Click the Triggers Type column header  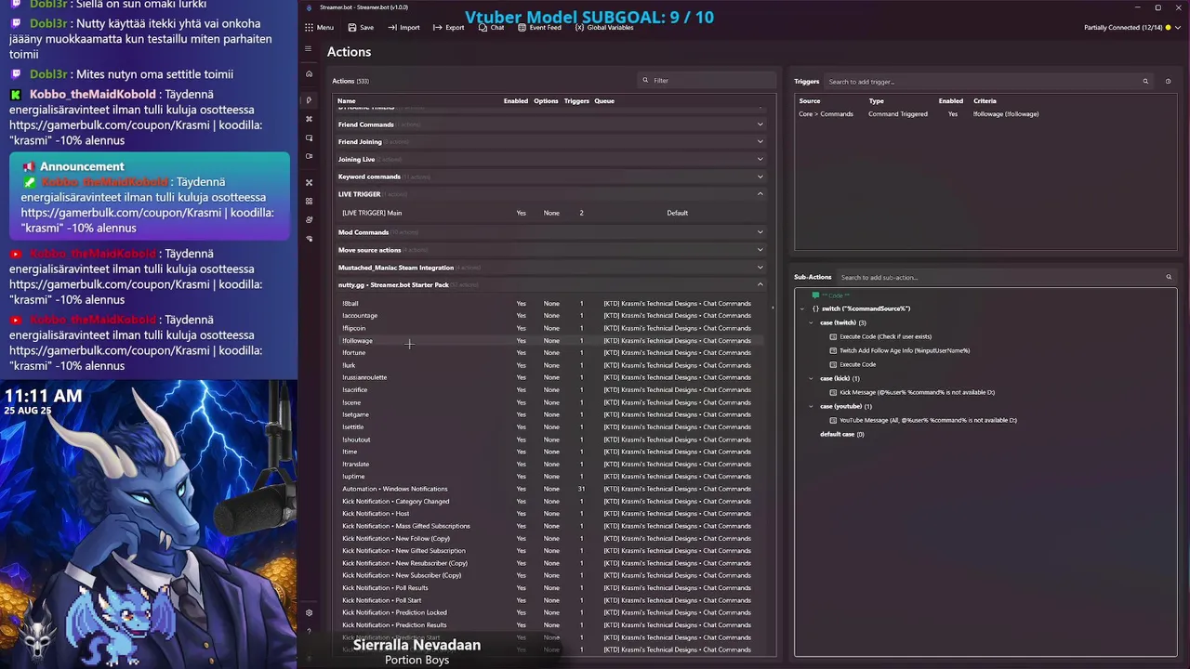(876, 100)
